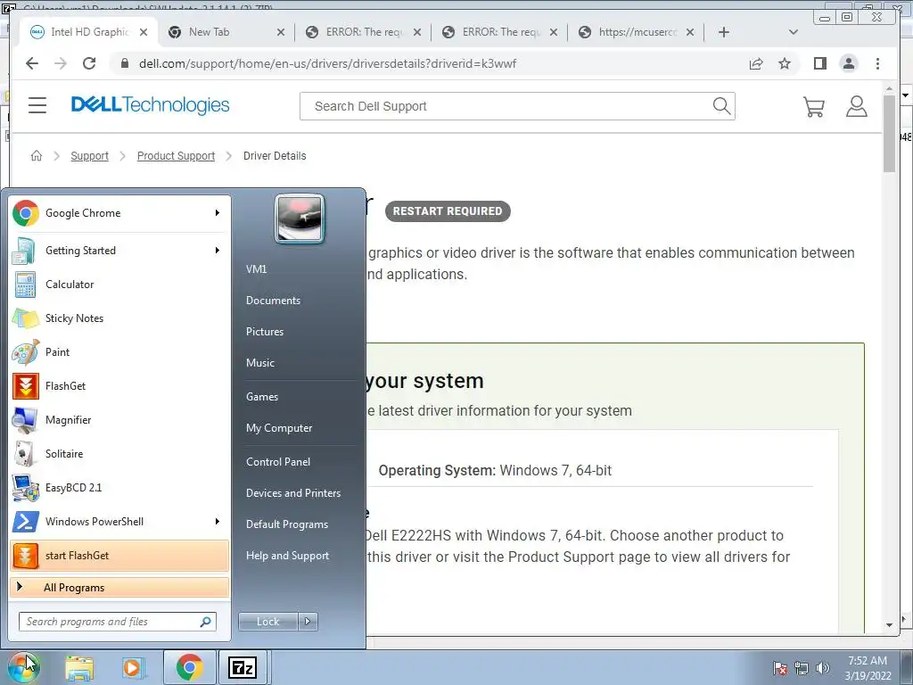913x685 pixels.
Task: Close the New Tab tab
Action: [281, 33]
